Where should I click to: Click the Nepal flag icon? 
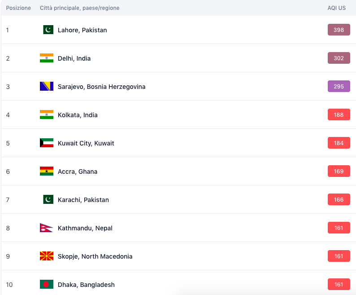(x=46, y=228)
